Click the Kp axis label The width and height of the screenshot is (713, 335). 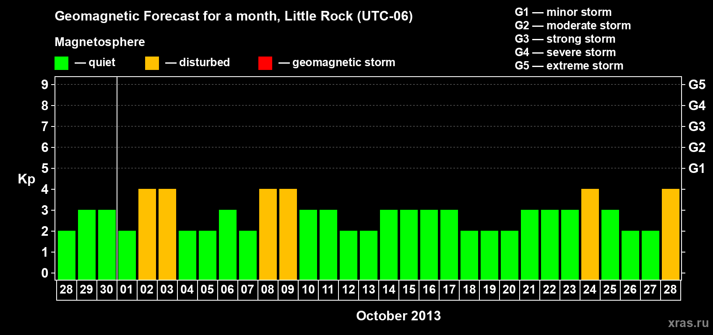(x=26, y=179)
